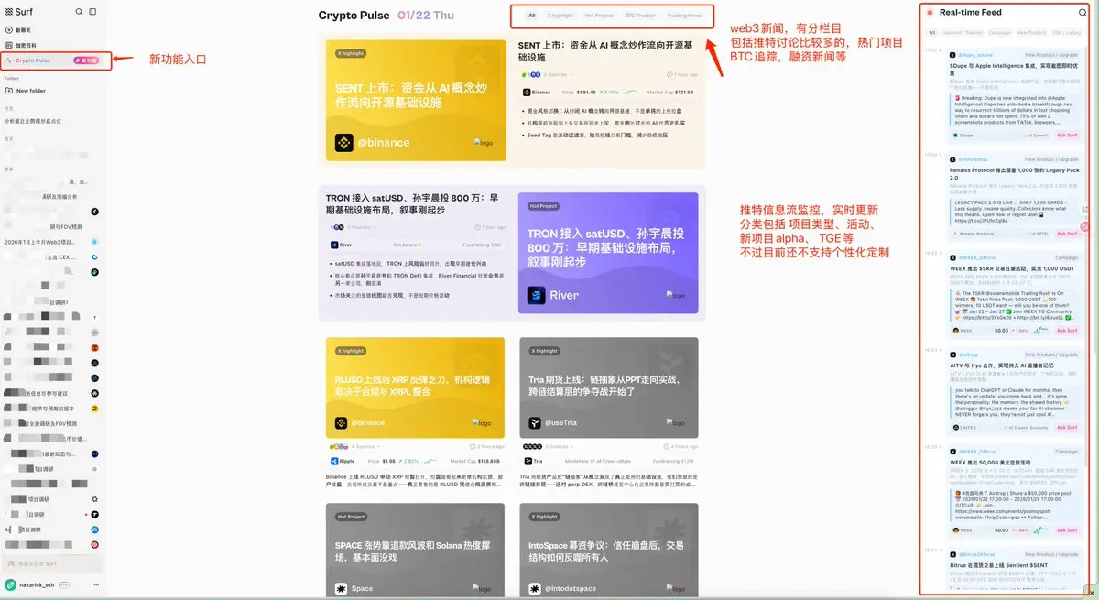
Task: Start a new chat with 新聊天
Action: [x=16, y=30]
